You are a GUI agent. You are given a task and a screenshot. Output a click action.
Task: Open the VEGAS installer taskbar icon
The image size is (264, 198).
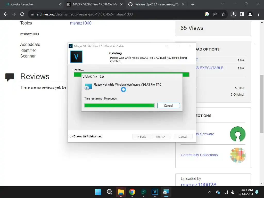pyautogui.click(x=155, y=192)
